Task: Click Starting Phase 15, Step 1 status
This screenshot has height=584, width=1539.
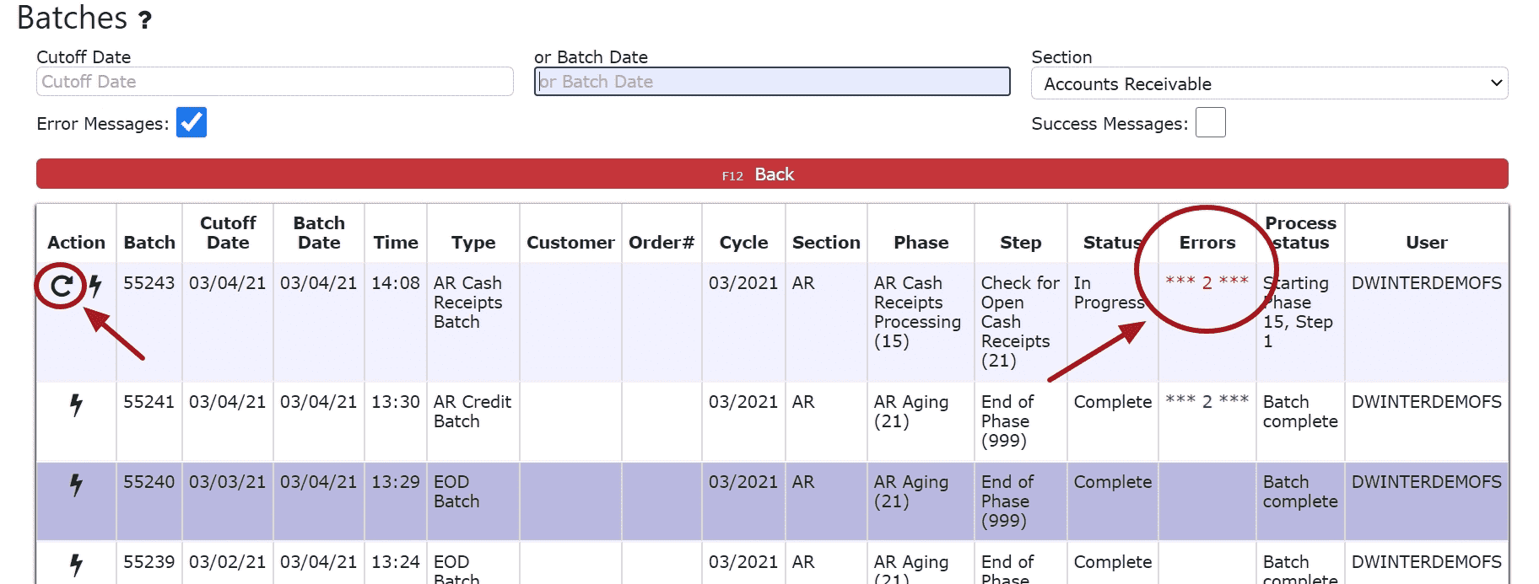Action: [1298, 312]
